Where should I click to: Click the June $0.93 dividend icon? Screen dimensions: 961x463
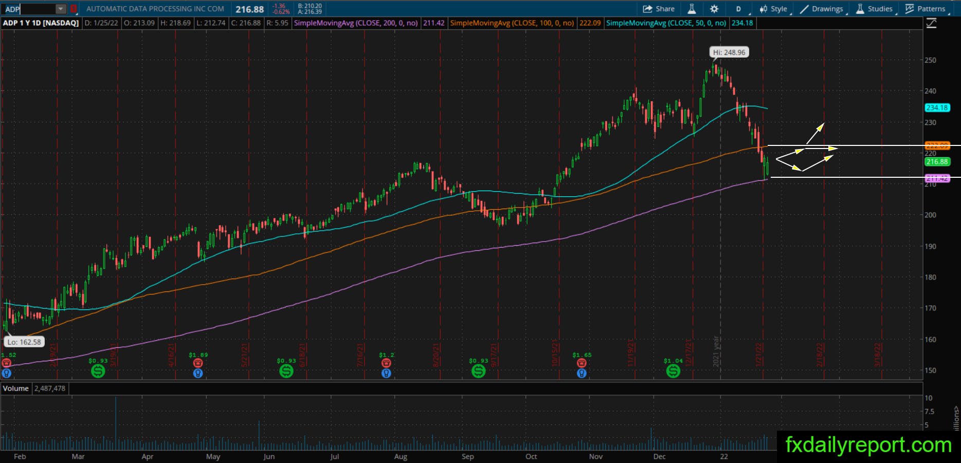point(286,371)
